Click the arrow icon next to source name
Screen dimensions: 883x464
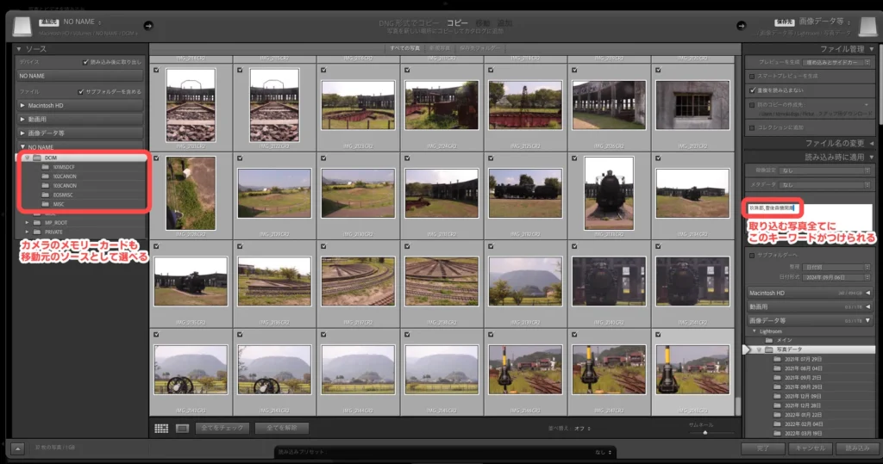point(147,25)
